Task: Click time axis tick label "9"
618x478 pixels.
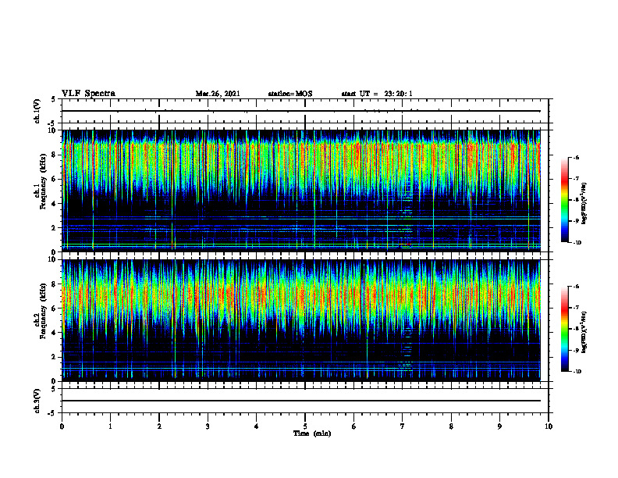Action: [x=499, y=426]
